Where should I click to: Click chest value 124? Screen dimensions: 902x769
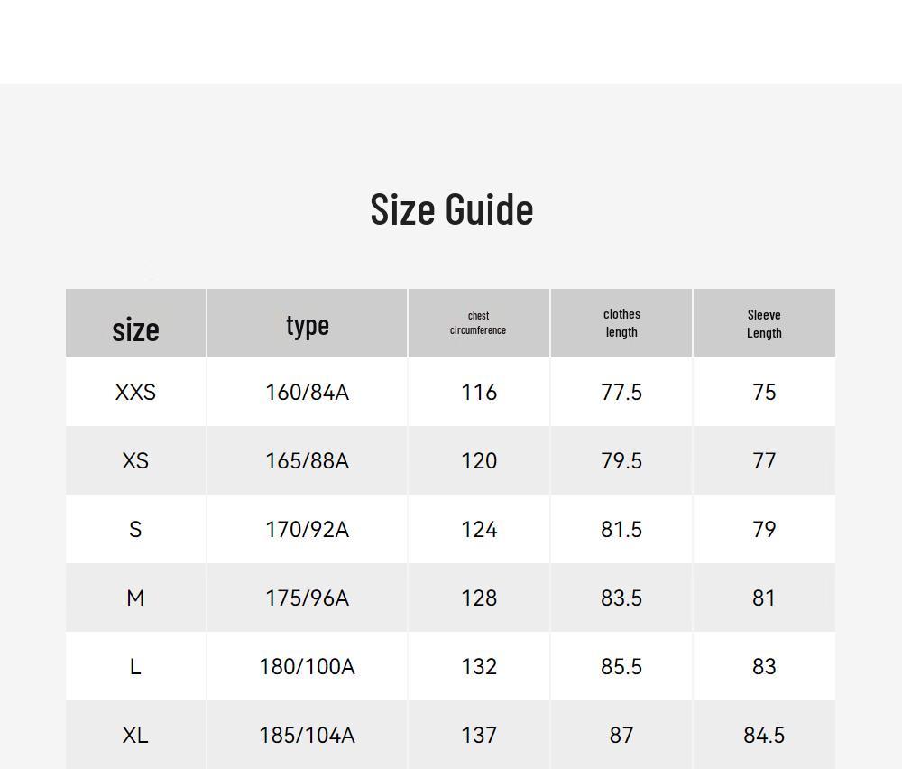tap(479, 530)
